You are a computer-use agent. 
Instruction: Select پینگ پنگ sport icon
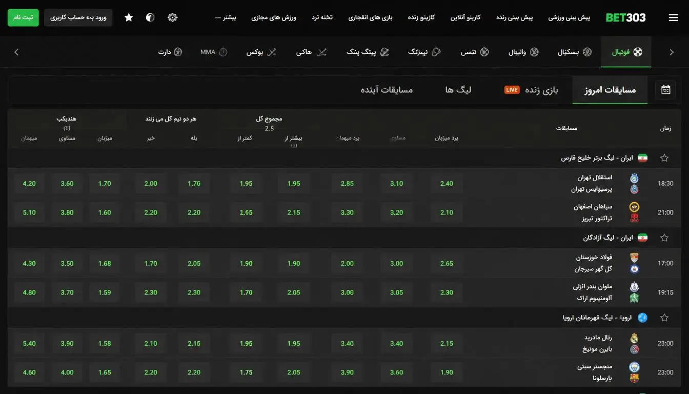click(x=368, y=52)
